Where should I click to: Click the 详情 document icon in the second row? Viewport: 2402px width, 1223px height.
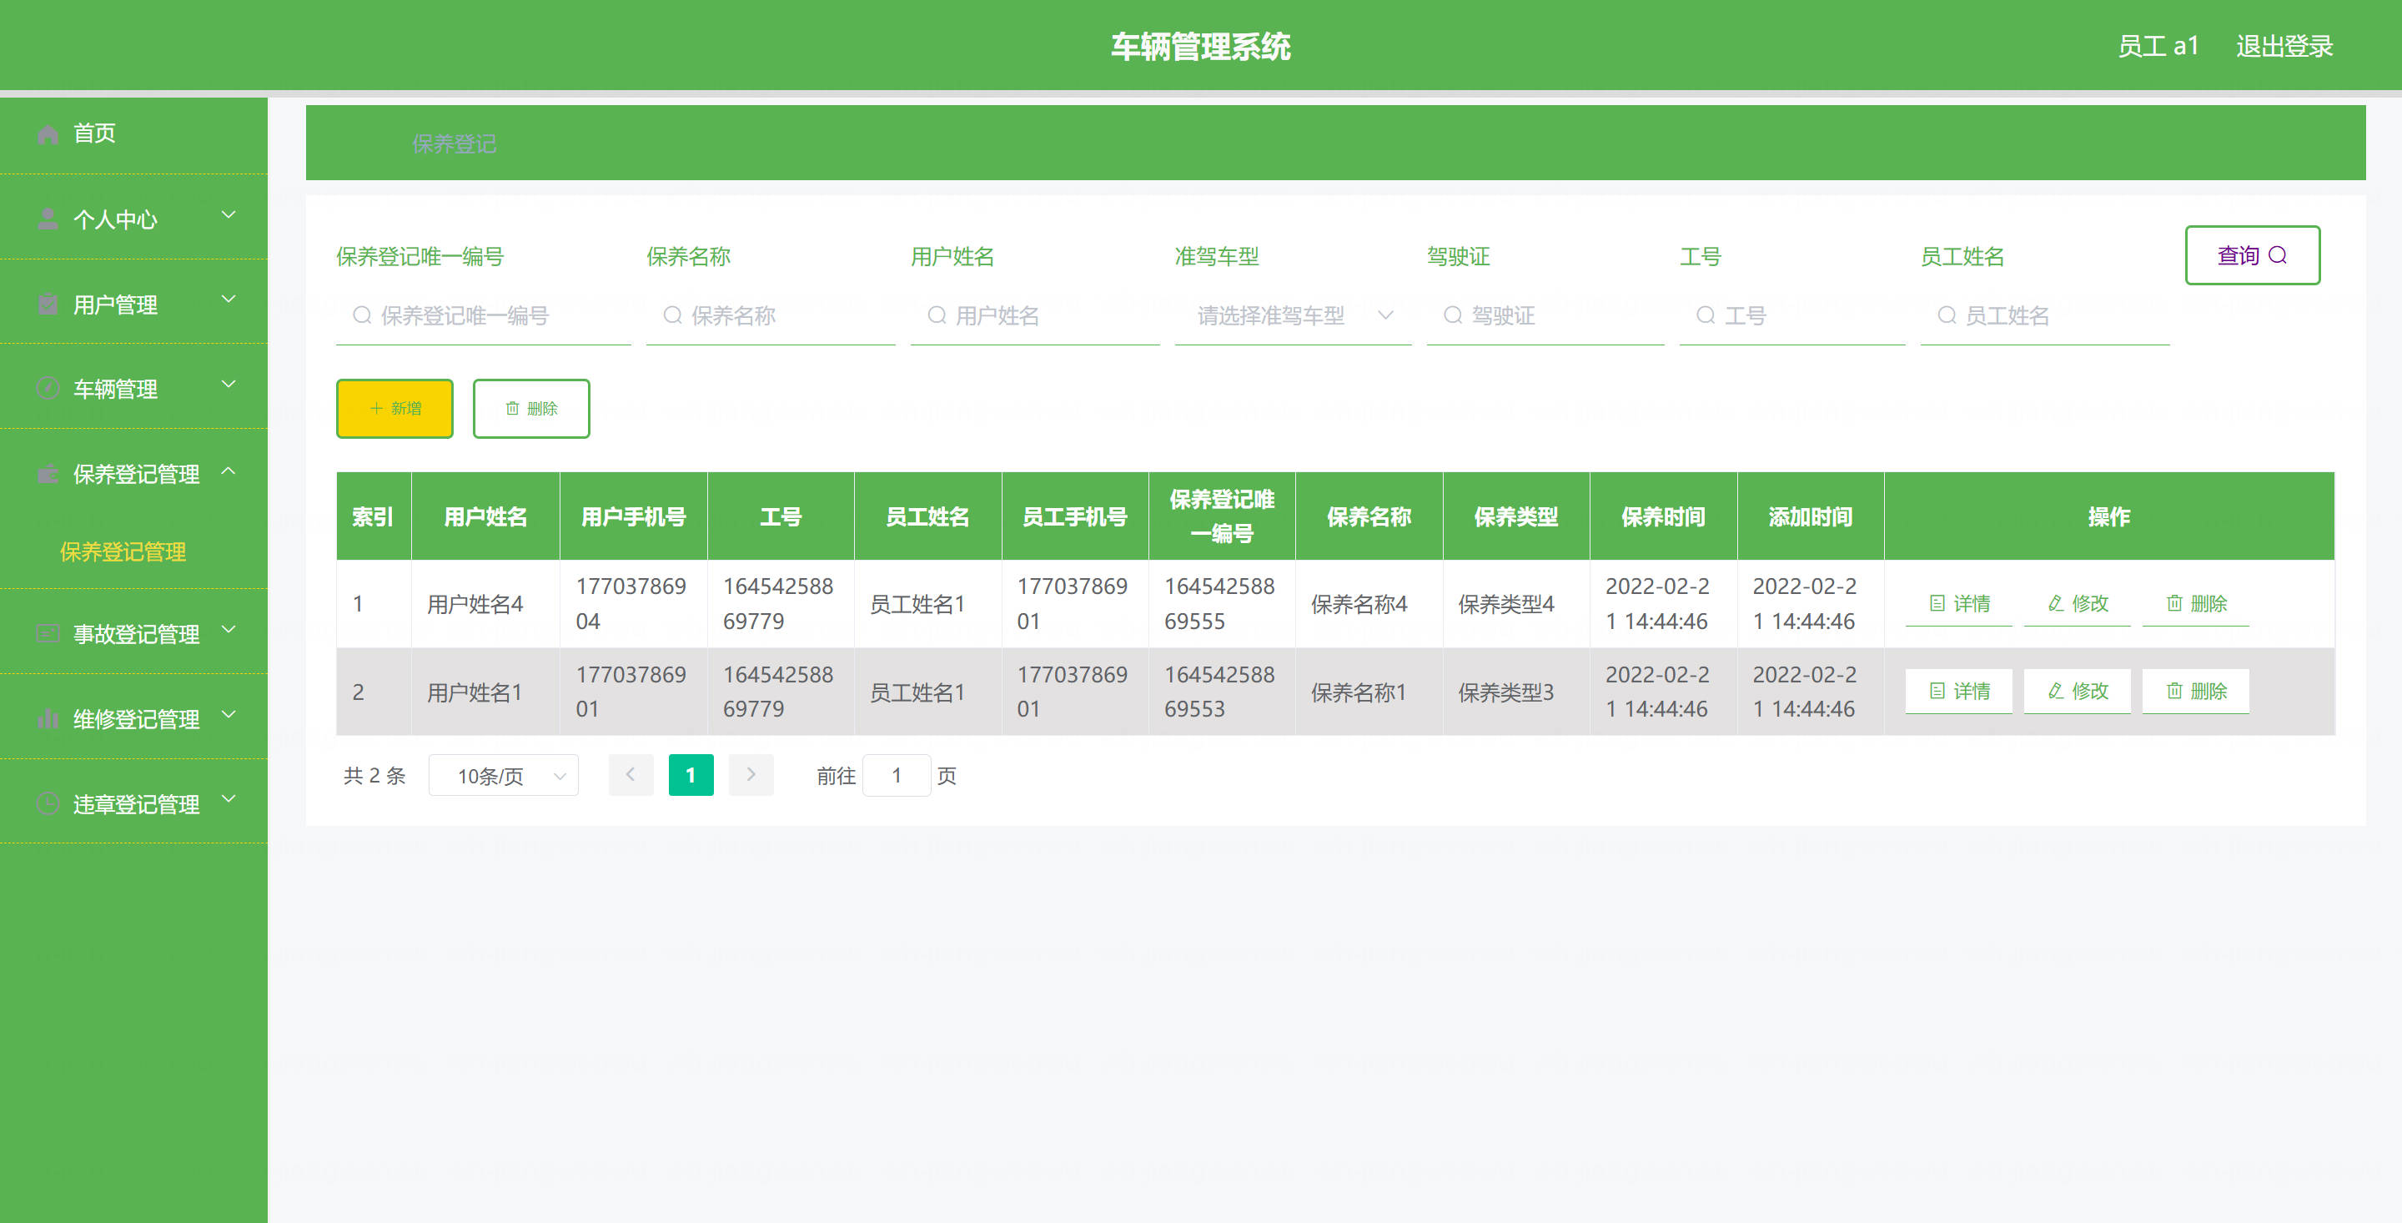click(1937, 692)
